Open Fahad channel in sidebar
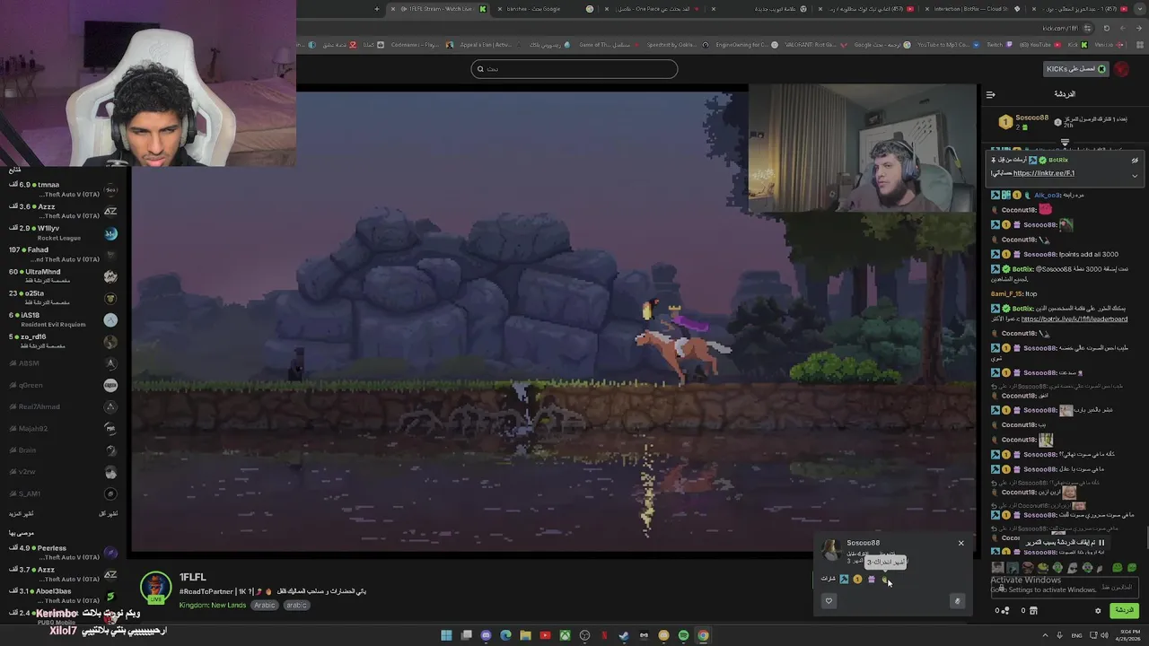1149x646 pixels. coord(63,255)
